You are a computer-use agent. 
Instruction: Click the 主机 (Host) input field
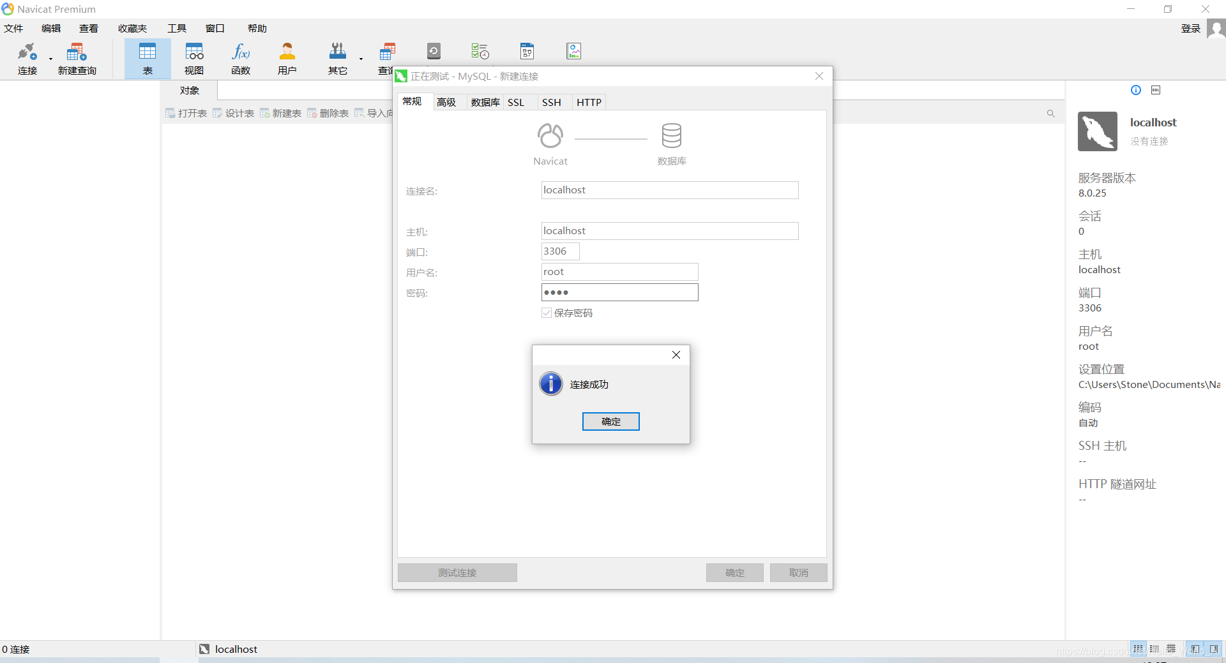[x=670, y=231]
